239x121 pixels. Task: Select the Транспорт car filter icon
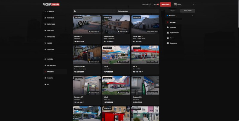pyautogui.click(x=168, y=27)
